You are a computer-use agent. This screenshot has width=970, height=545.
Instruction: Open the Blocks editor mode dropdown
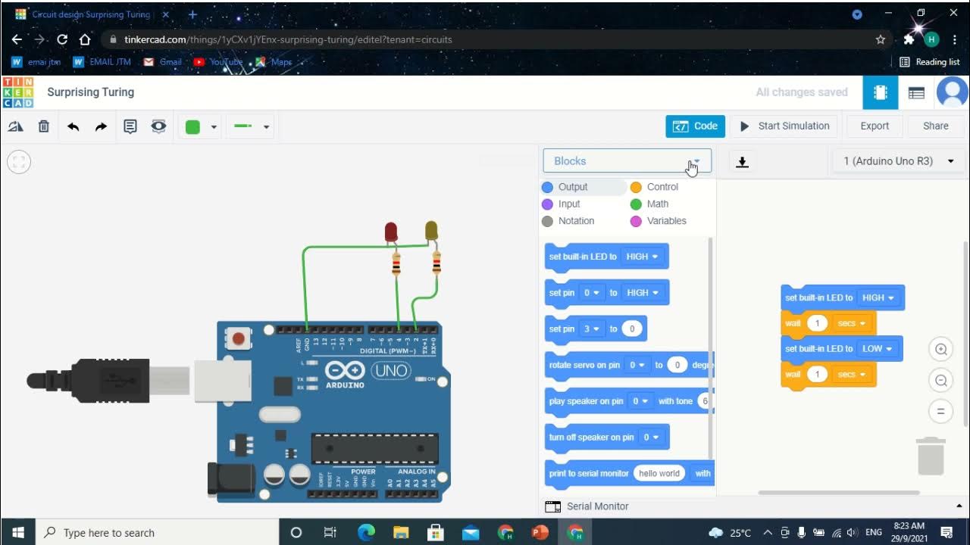(627, 161)
